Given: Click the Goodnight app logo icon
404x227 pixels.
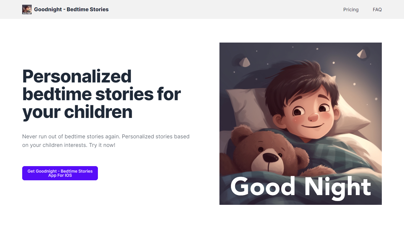Looking at the screenshot, I should (x=27, y=9).
